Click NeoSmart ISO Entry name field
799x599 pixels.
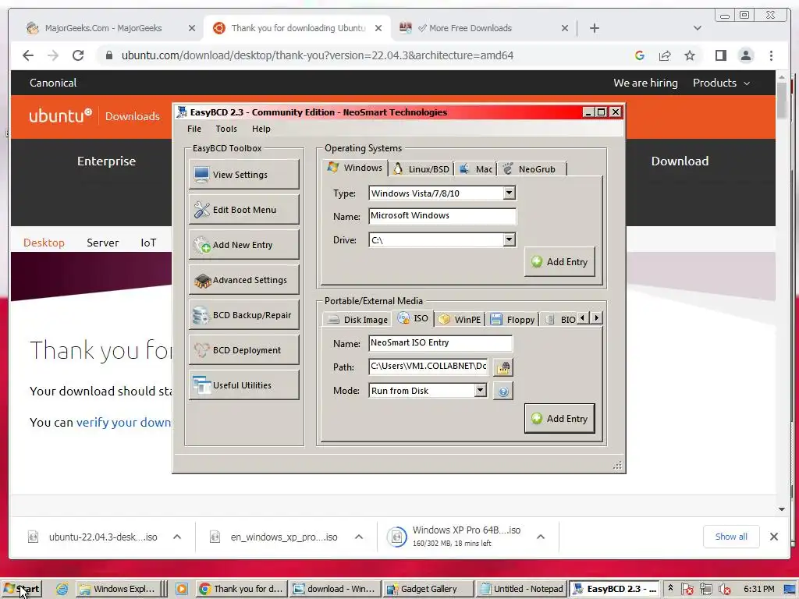point(440,343)
